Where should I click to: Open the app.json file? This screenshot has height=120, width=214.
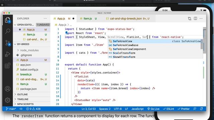tap(32, 65)
